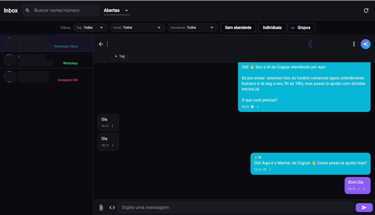Open the Instagram DM conversation
375x215 pixels.
46,77
